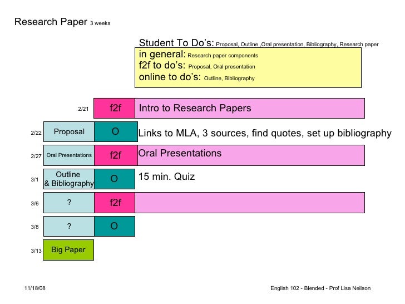This screenshot has width=405, height=304.
Task: Select the f2f box in the 2/21 row
Action: pyautogui.click(x=115, y=108)
